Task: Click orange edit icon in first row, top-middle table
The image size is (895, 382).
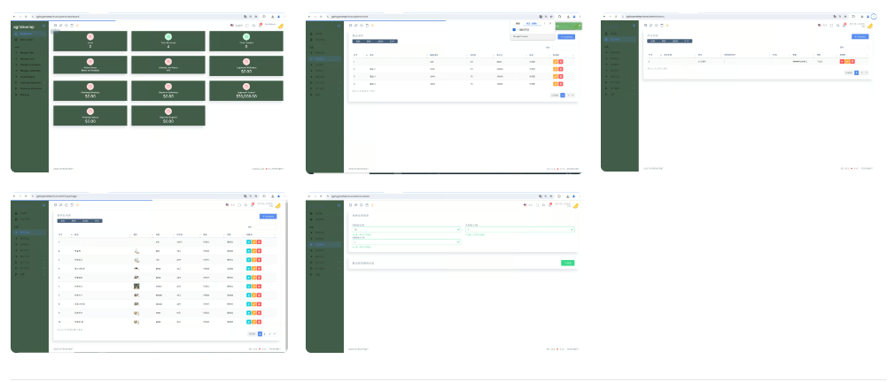Action: click(555, 61)
